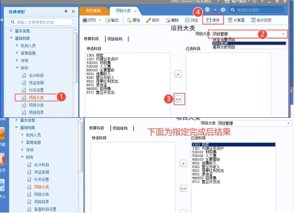The height and width of the screenshot is (213, 294).
Task: Switch to the 我的桌面 tab
Action: (x=93, y=11)
